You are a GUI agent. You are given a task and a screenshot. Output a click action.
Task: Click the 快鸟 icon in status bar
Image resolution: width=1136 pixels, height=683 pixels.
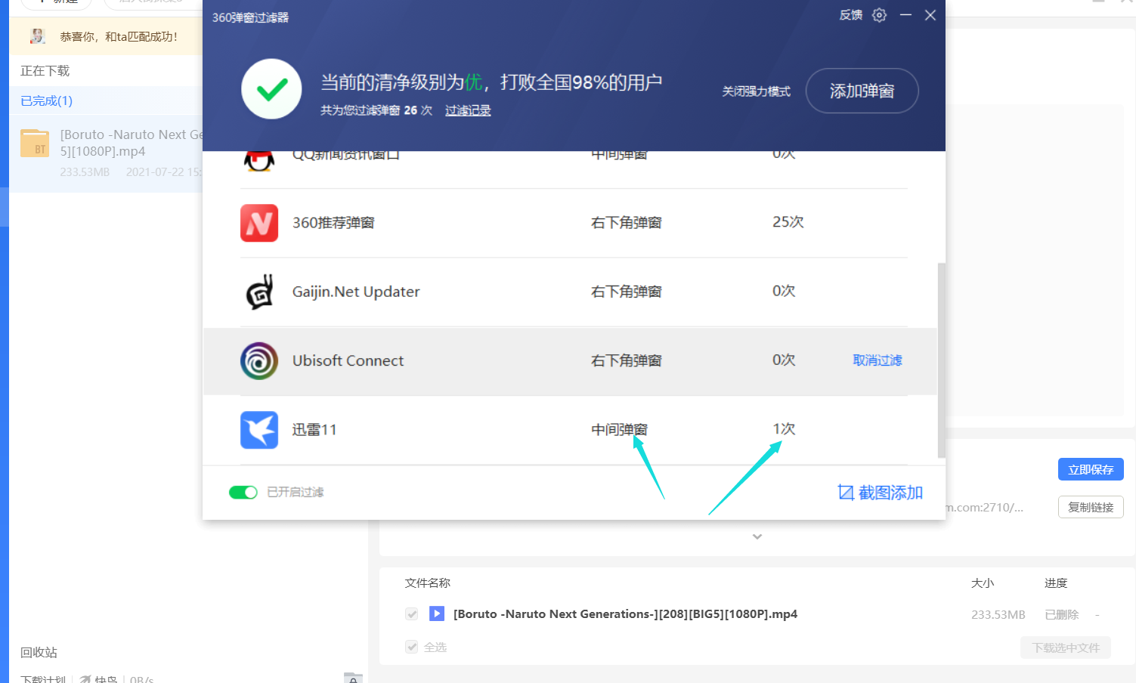coord(85,679)
